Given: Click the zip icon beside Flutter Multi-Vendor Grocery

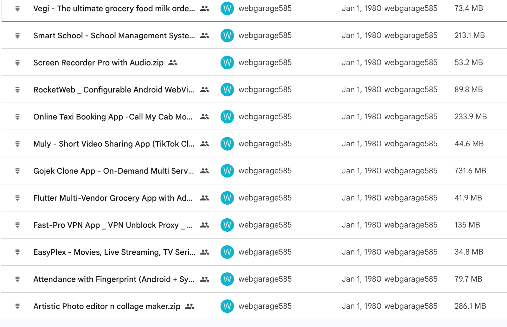Looking at the screenshot, I should pos(17,198).
